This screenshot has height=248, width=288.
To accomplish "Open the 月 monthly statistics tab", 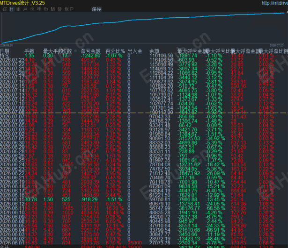I will pos(25,9).
